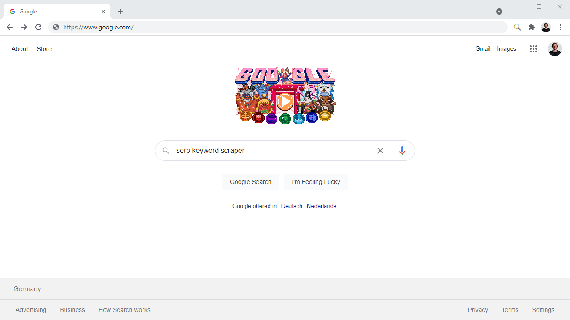Click the browser back arrow
Viewport: 570px width, 320px height.
click(x=10, y=27)
